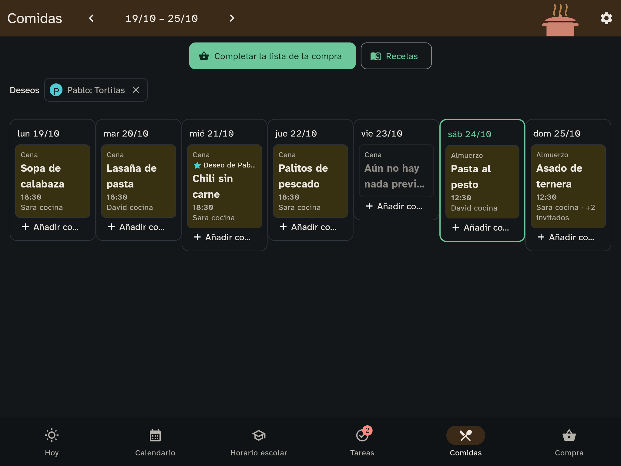Open Chili sin carne meal card
The image size is (621, 466).
coord(224,186)
